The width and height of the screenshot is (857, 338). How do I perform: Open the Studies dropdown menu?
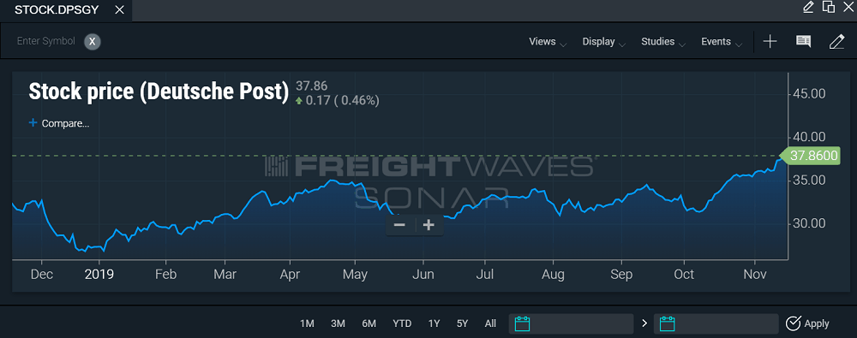663,42
